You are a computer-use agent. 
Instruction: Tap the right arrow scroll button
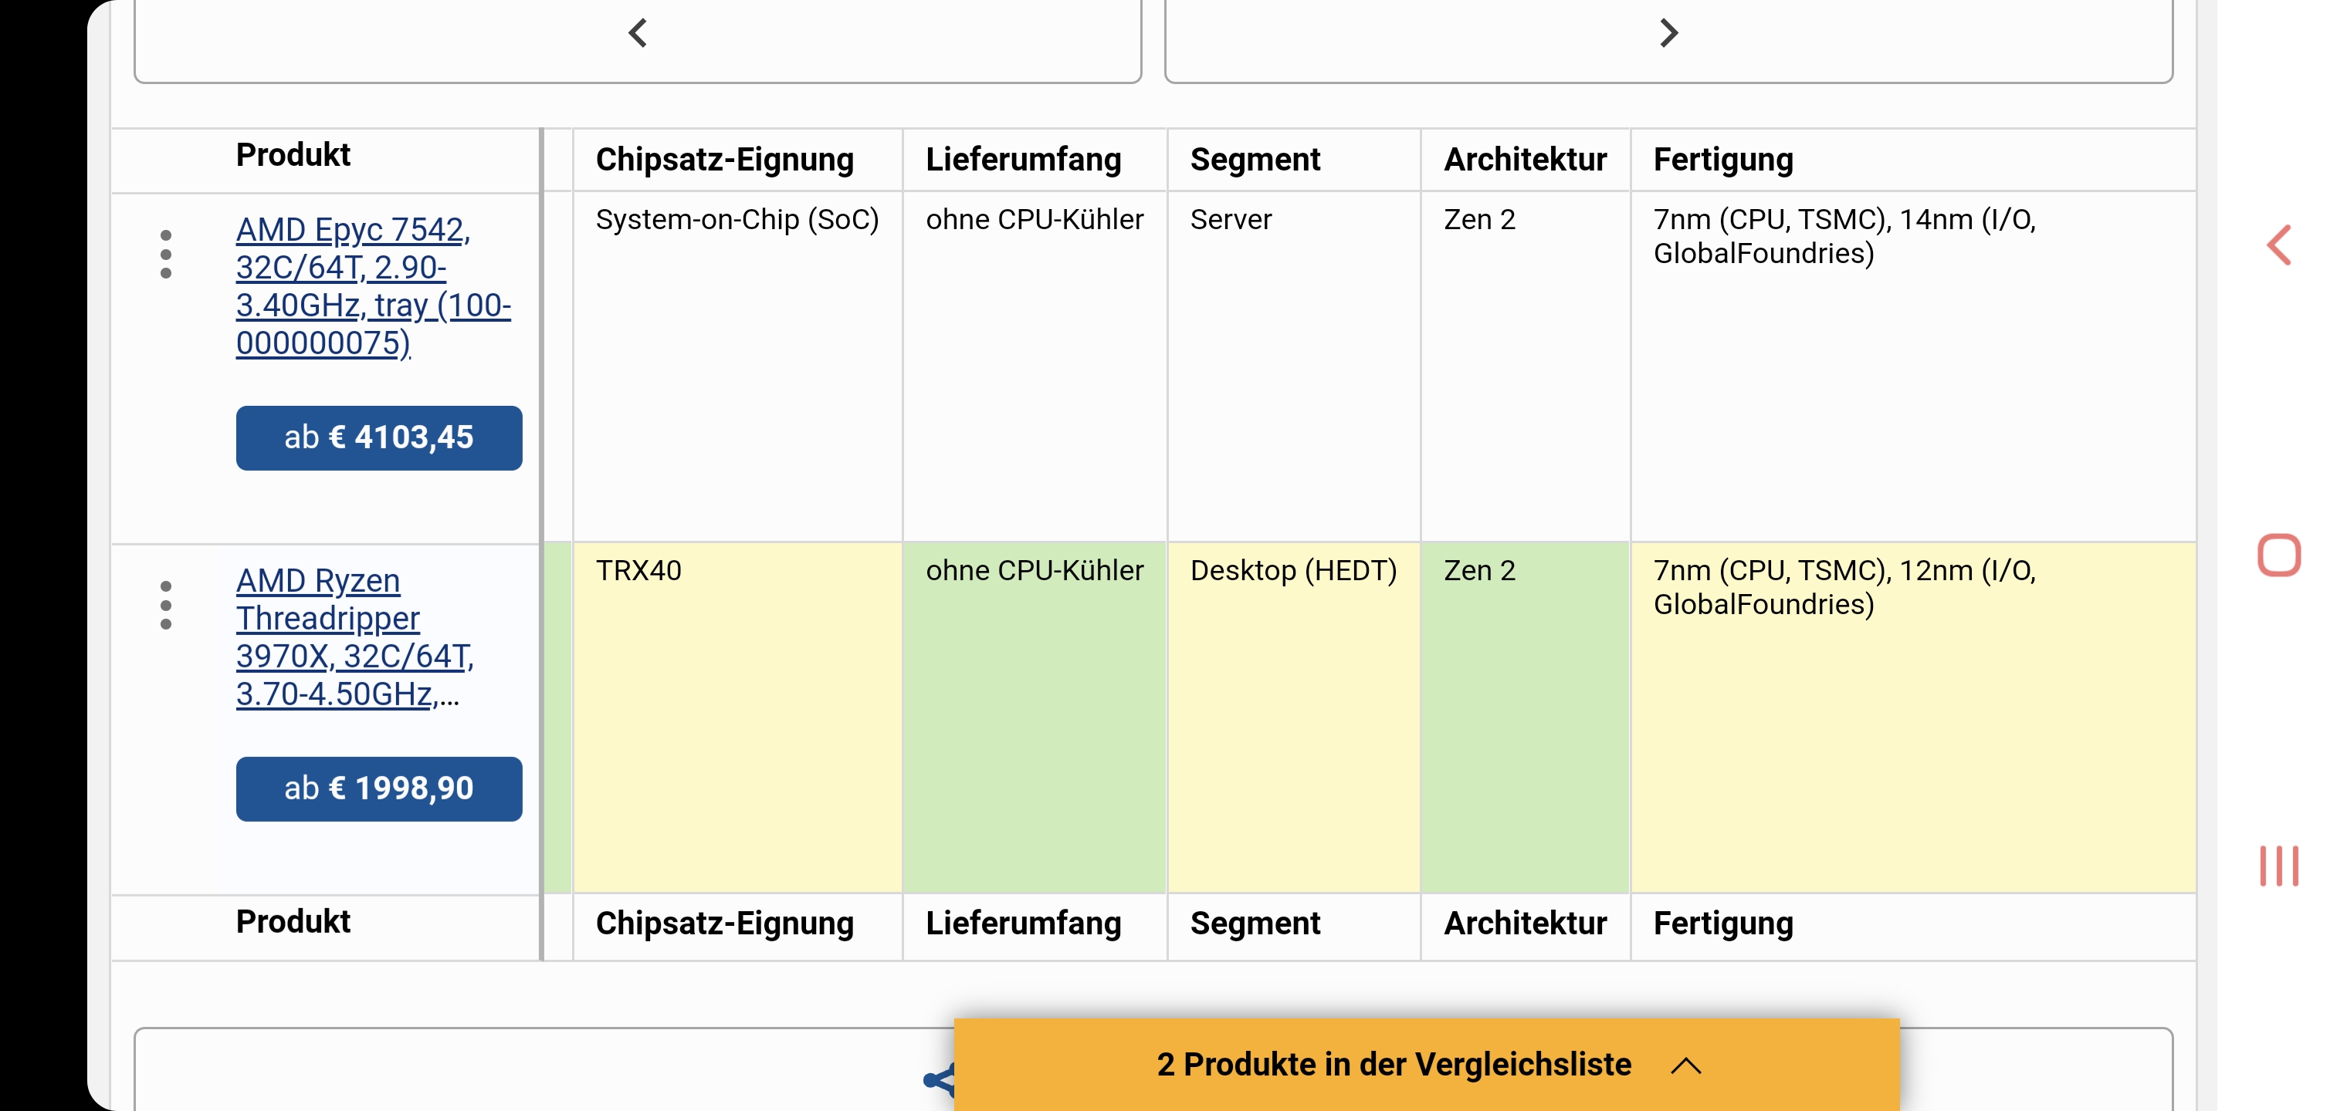pos(1668,35)
